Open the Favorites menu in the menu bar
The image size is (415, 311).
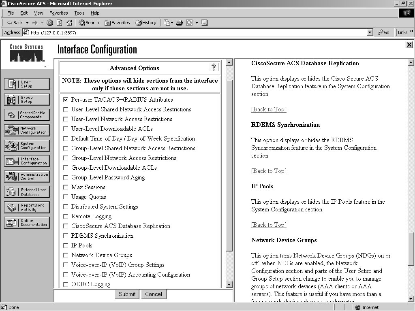click(58, 13)
